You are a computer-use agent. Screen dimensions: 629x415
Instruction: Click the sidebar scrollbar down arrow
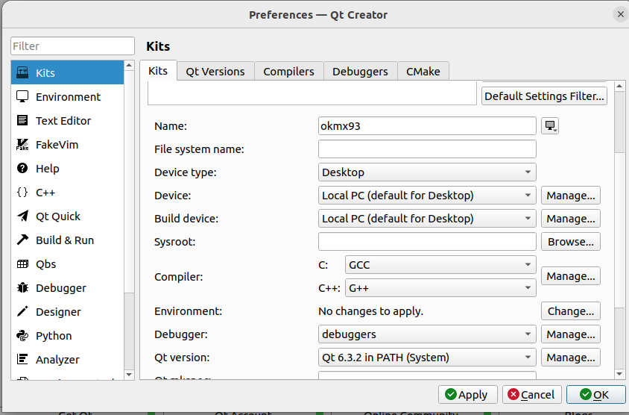pyautogui.click(x=129, y=374)
